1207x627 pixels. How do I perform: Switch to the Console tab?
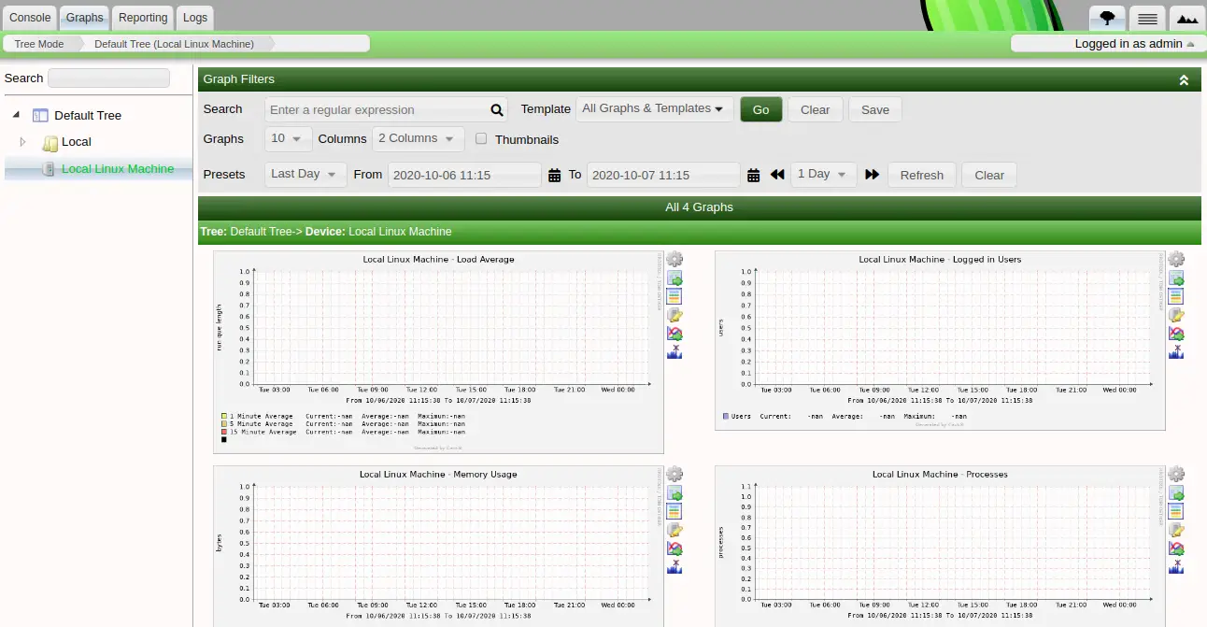[x=30, y=18]
